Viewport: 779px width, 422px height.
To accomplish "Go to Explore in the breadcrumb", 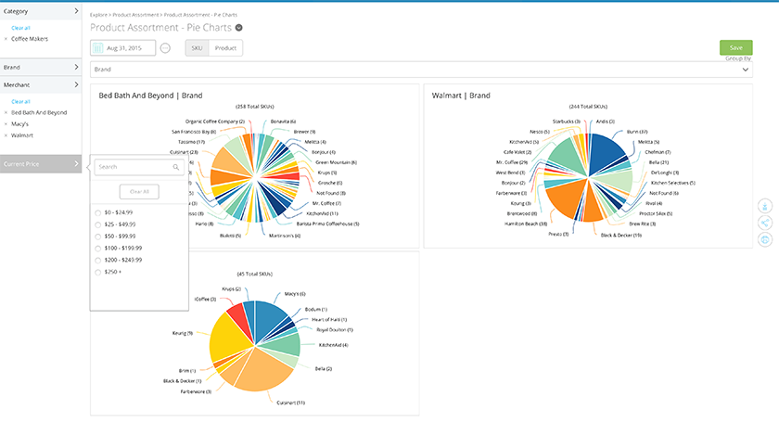I will tap(98, 15).
